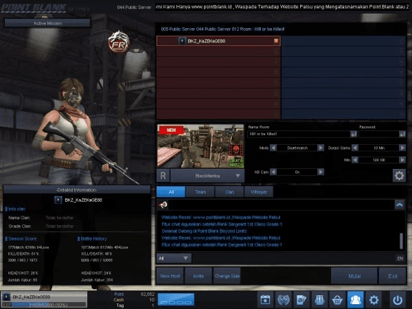Screen dimensions: 412x309
Task: Click the Invite button
Action: coord(198,276)
